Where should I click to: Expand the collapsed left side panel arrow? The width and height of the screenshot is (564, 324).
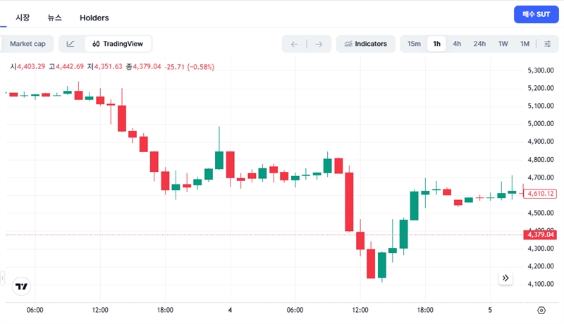click(3, 278)
